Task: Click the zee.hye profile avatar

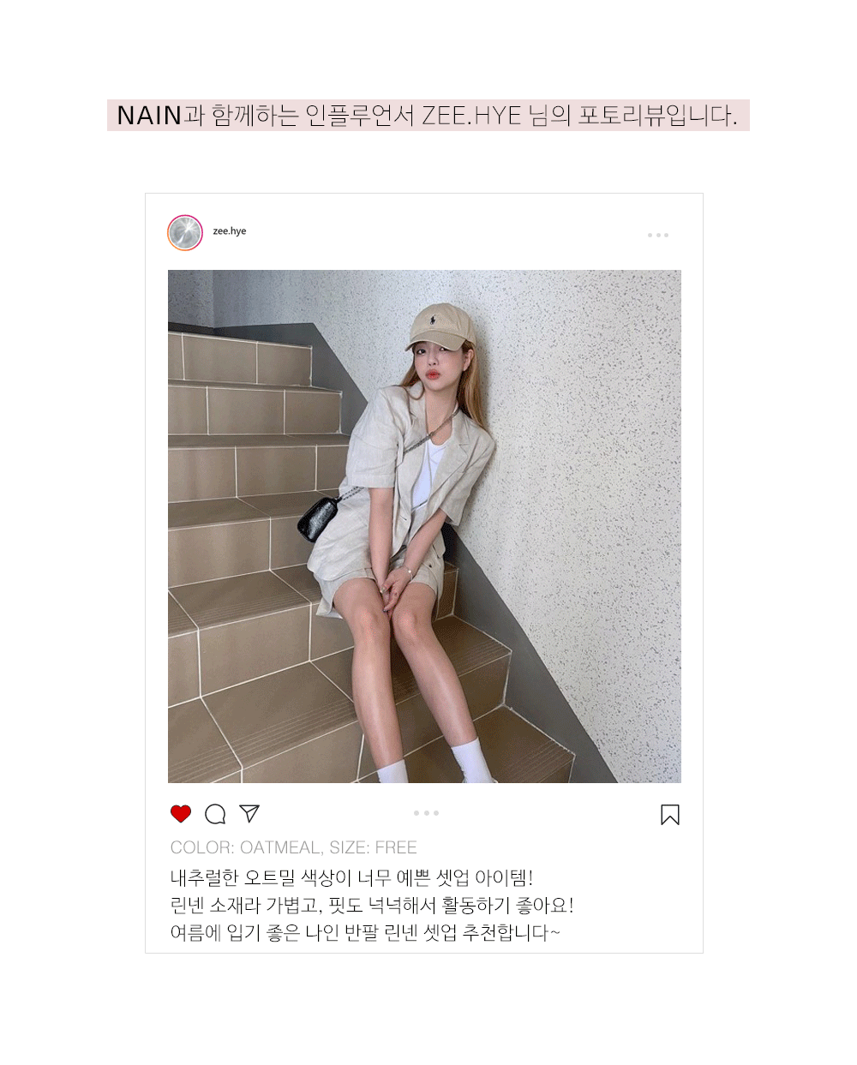Action: (185, 232)
